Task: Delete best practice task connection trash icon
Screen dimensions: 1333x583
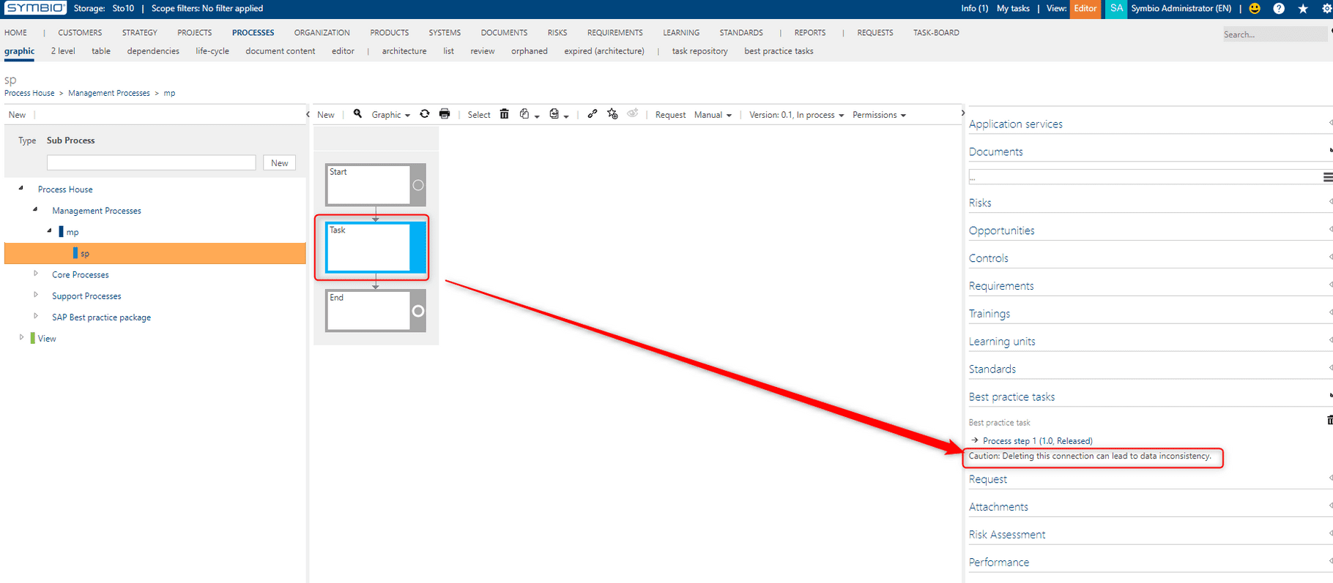Action: click(1329, 420)
